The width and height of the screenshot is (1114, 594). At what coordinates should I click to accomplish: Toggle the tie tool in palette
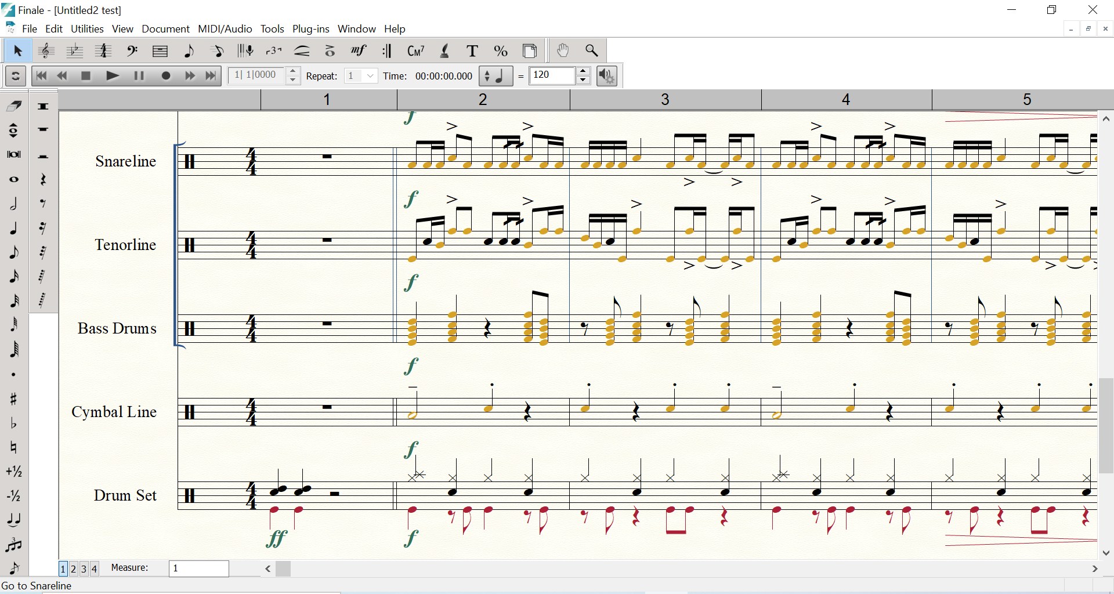tap(14, 520)
